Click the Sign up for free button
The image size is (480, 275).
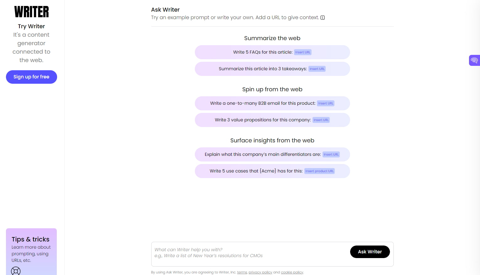pyautogui.click(x=31, y=77)
